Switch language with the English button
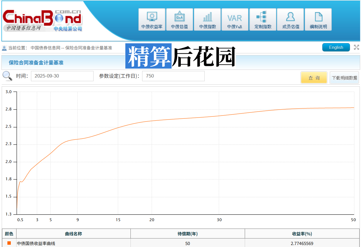Viewport: 361px width, 247px height. click(336, 47)
